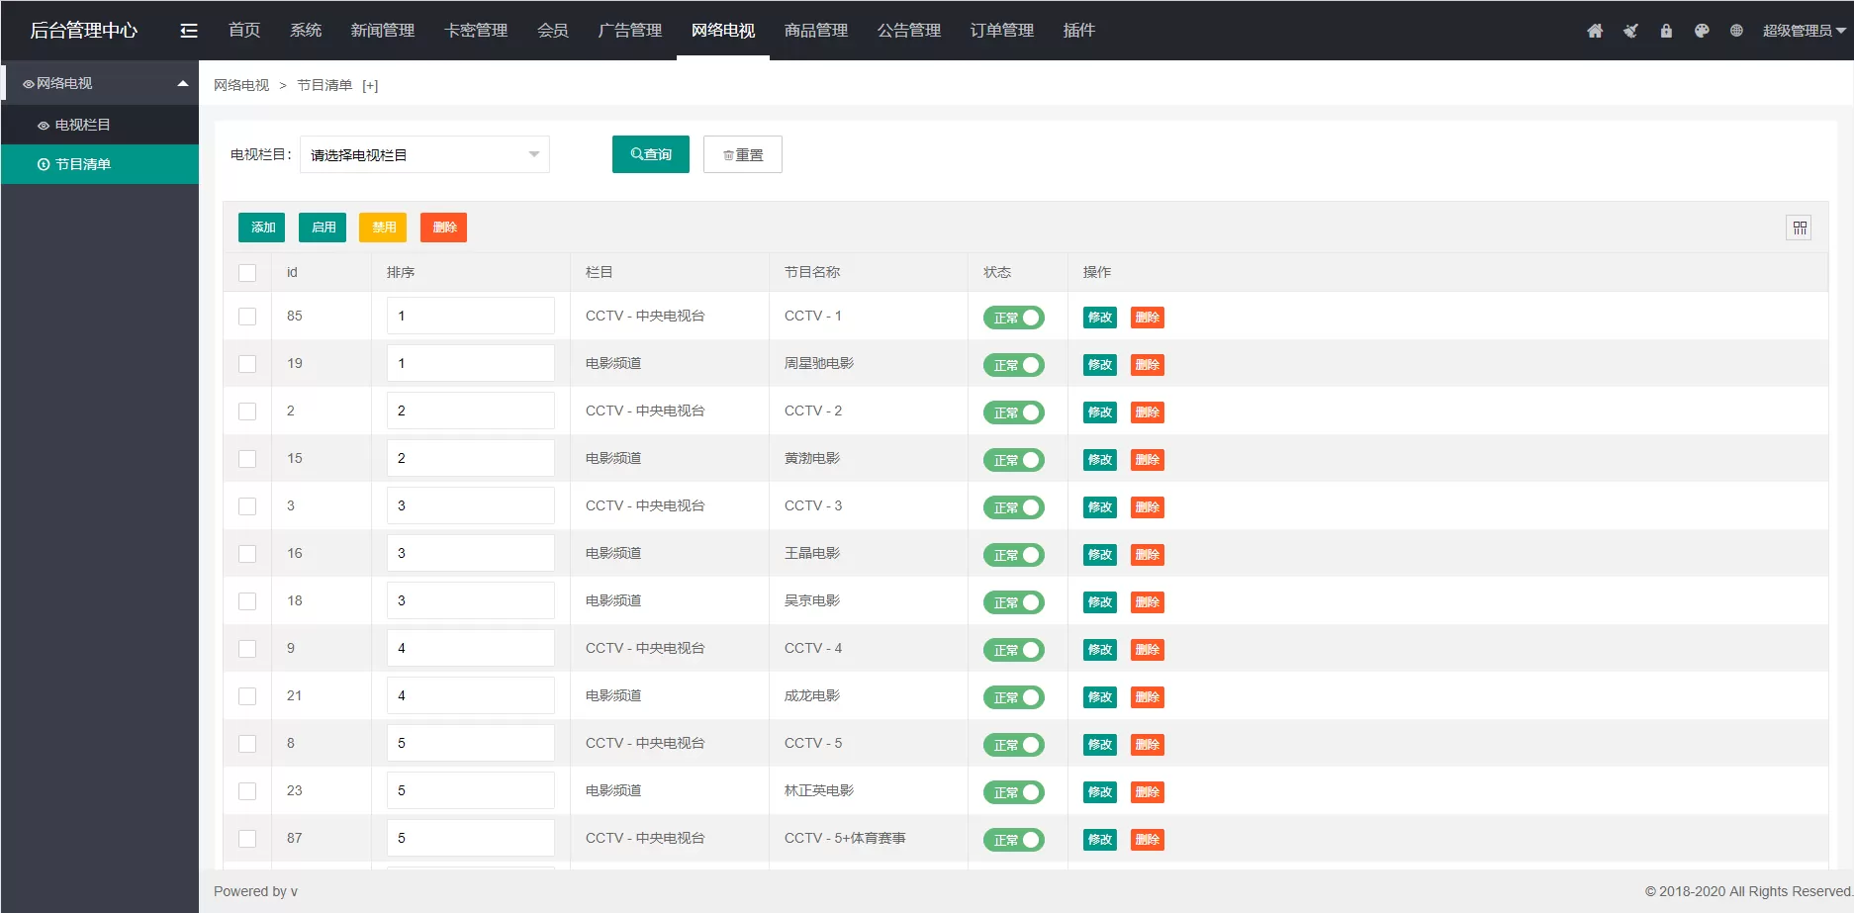Open the 商品管理 top menu
This screenshot has width=1854, height=913.
pyautogui.click(x=815, y=31)
